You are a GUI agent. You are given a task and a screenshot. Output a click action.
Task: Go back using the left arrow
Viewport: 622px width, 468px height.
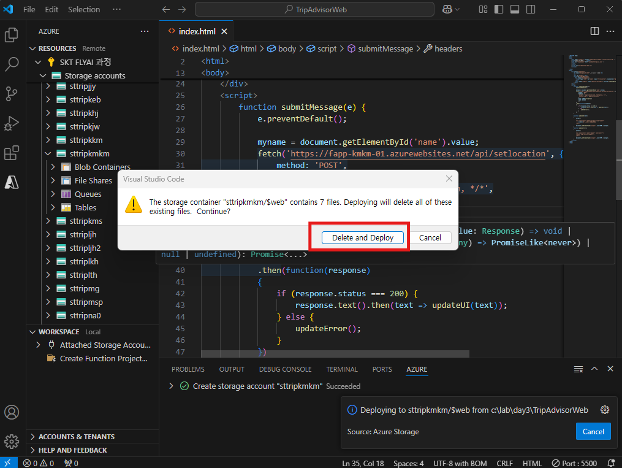click(x=166, y=9)
